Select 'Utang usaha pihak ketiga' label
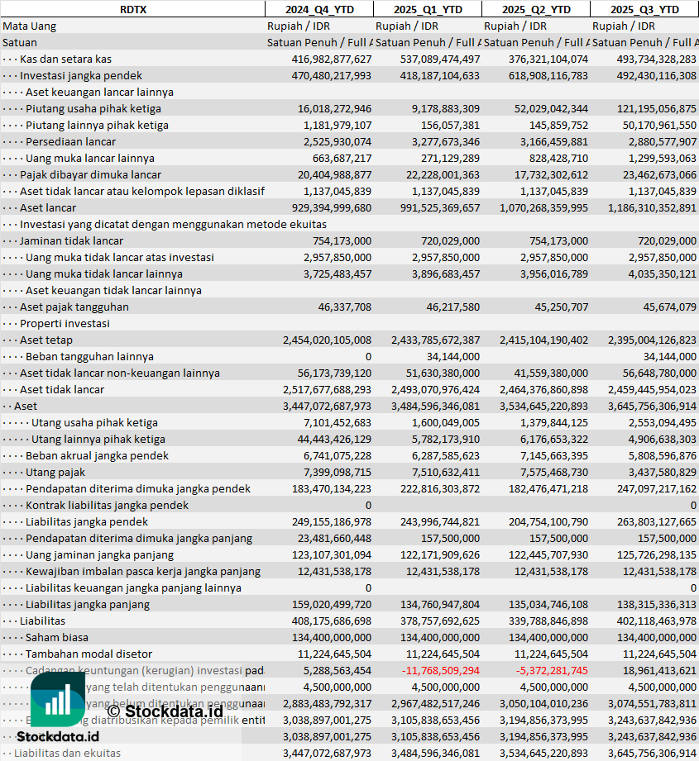 point(95,422)
